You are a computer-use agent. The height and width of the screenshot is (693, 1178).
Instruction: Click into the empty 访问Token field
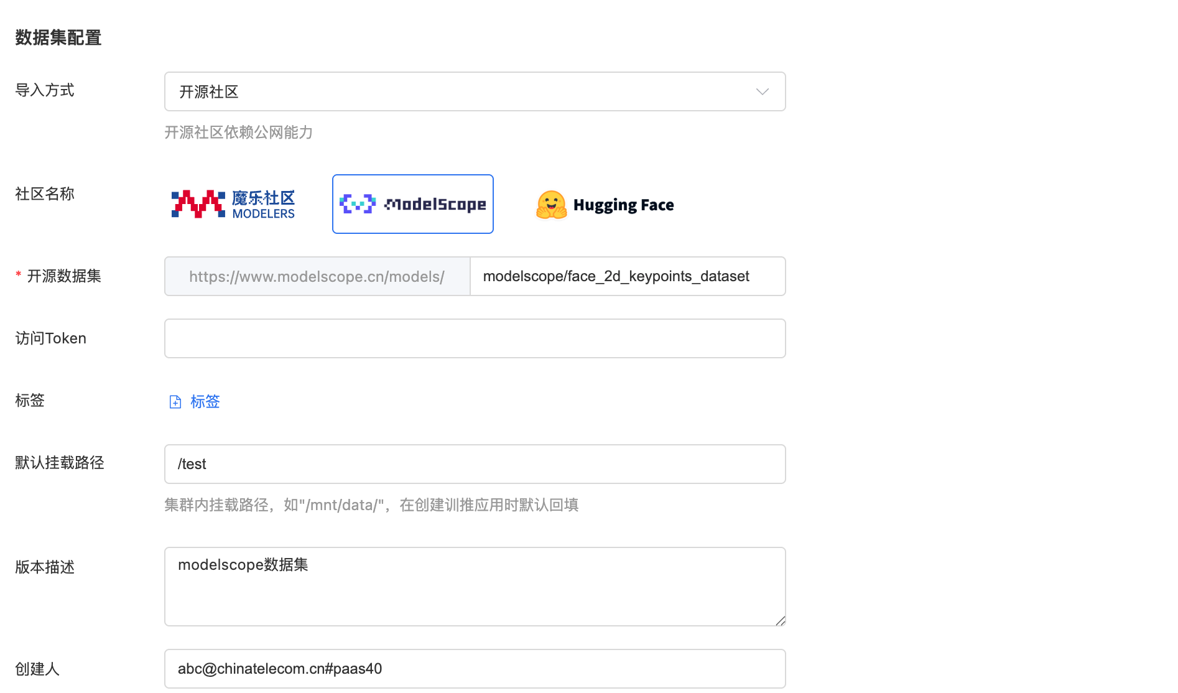[475, 338]
